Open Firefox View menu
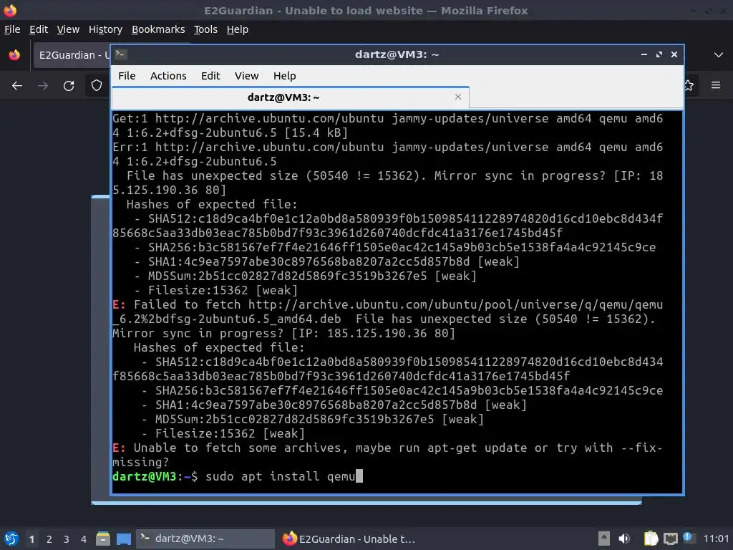 click(68, 29)
